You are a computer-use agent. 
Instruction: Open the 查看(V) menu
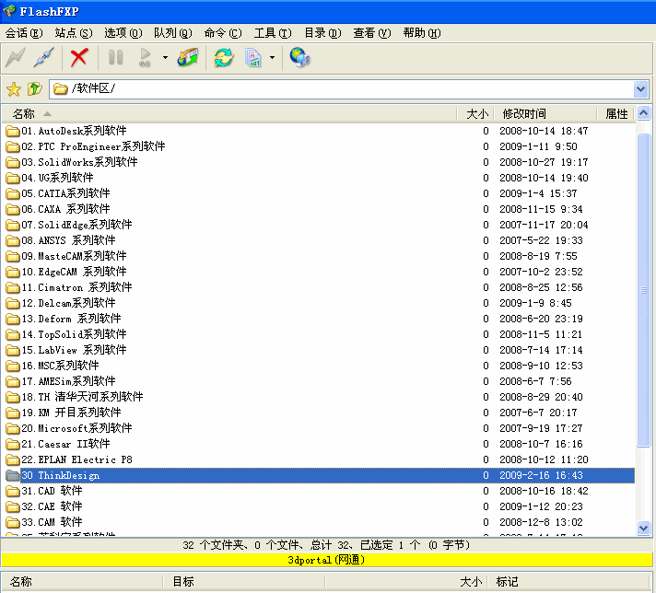coord(372,33)
